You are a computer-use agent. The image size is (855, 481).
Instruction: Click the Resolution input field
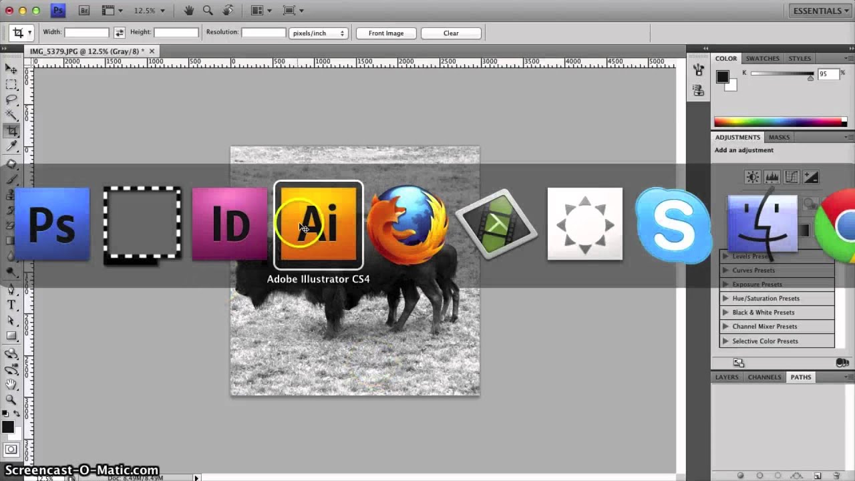coord(263,32)
